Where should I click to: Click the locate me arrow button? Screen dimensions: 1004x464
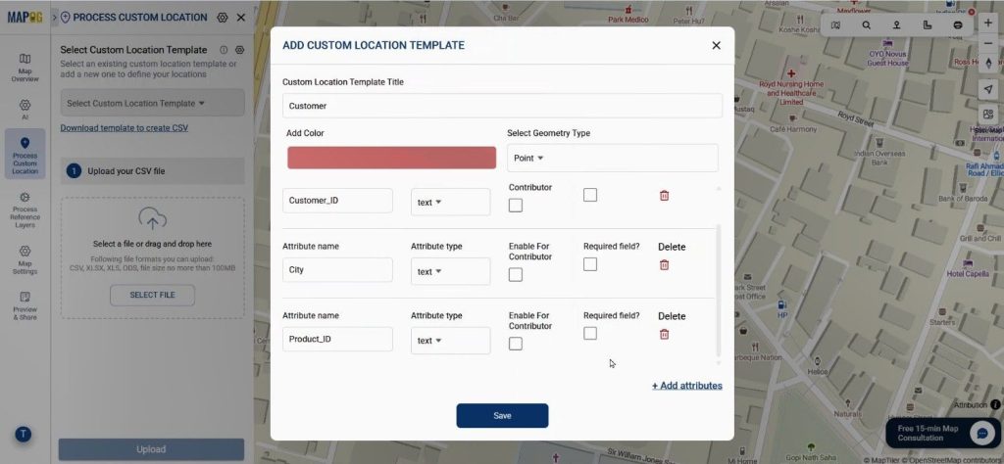[988, 89]
